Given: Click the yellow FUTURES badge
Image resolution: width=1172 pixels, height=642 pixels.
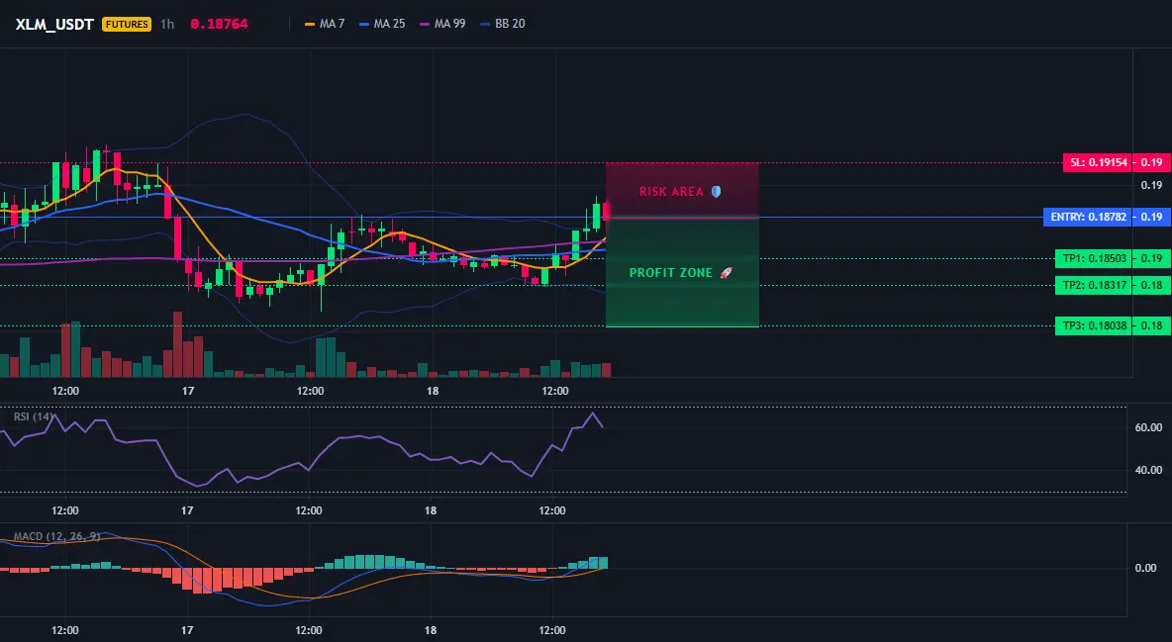Looking at the screenshot, I should (x=127, y=24).
